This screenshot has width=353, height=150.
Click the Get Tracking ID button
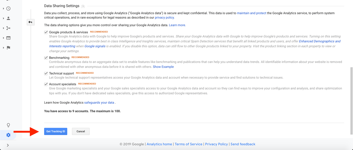[56, 131]
